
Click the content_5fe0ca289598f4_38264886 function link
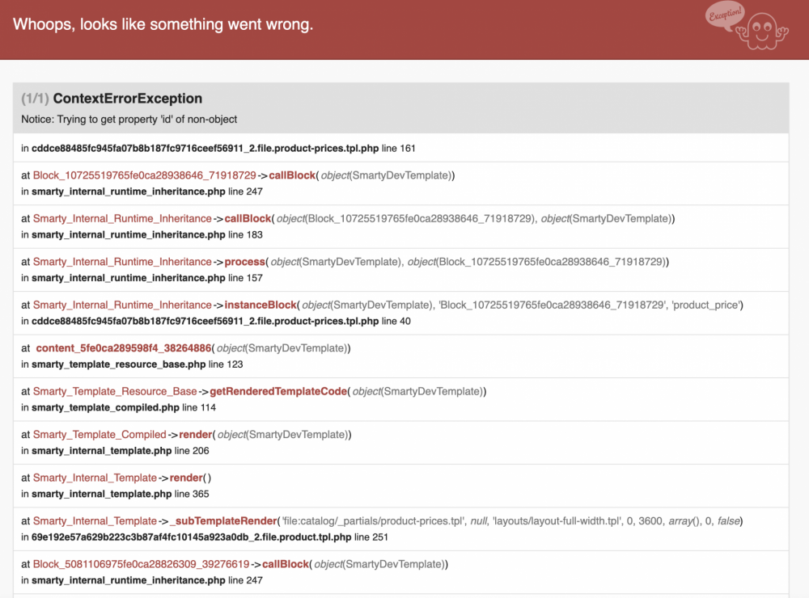coord(124,348)
